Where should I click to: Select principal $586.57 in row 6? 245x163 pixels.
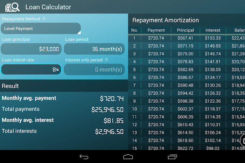click(x=185, y=77)
